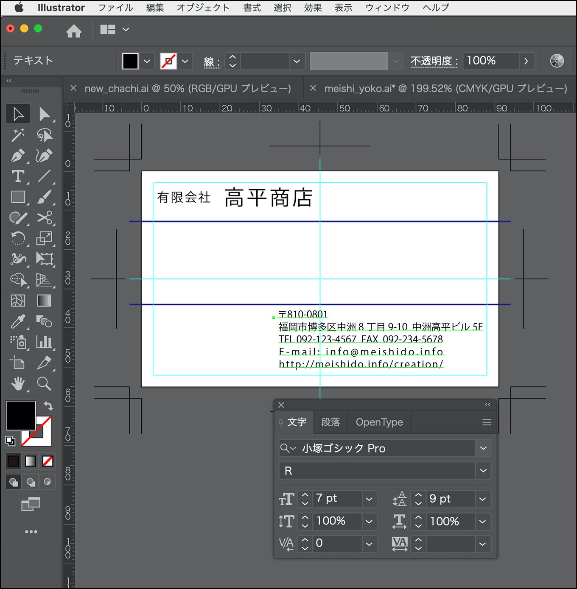Apply Gradient mode button
577x589 pixels.
[31, 461]
